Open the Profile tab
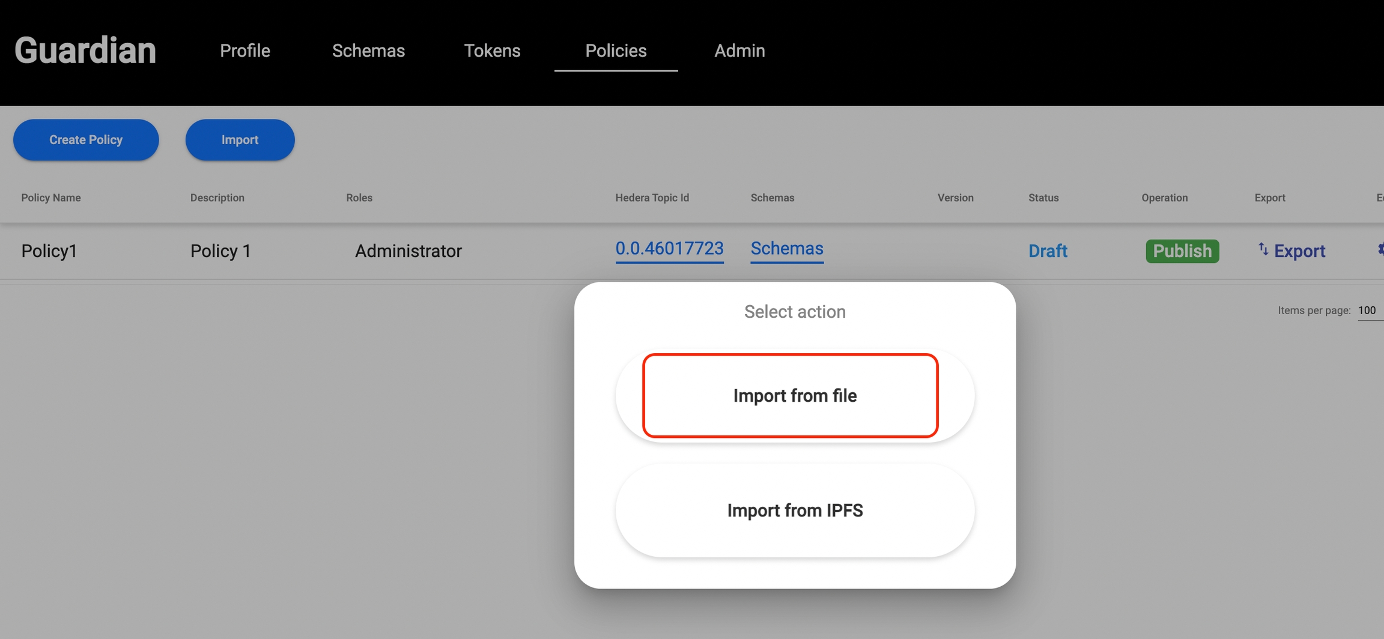 click(244, 51)
